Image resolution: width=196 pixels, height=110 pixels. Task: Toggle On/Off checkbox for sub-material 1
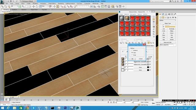click(x=150, y=59)
